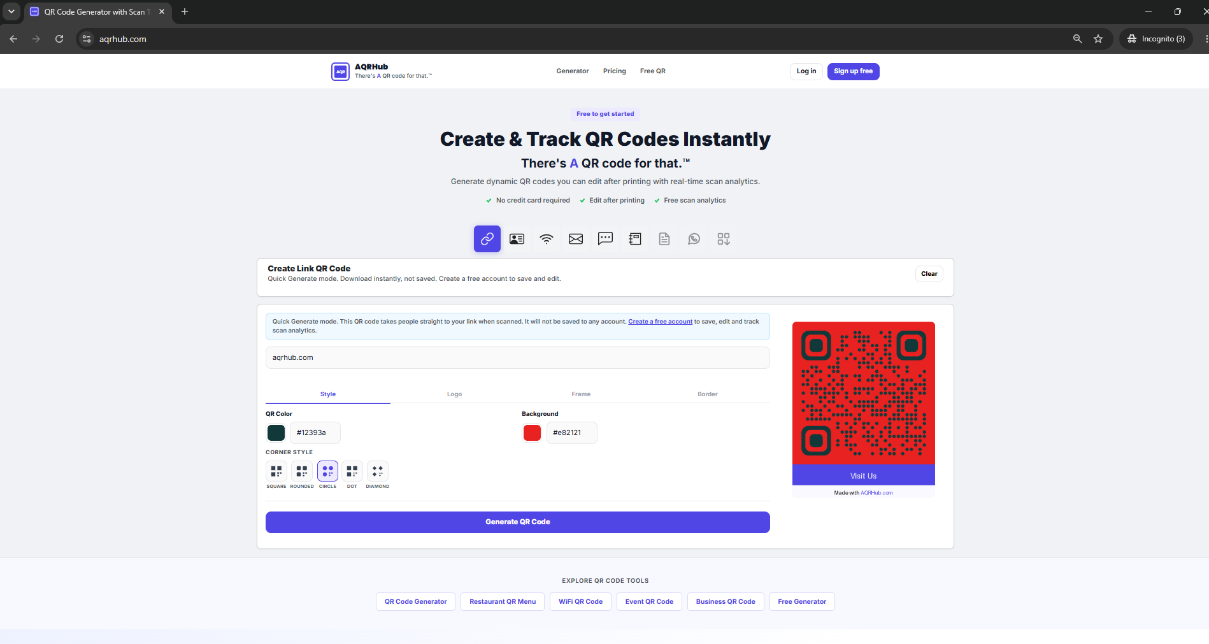
Task: Open the Frame tab
Action: [581, 394]
